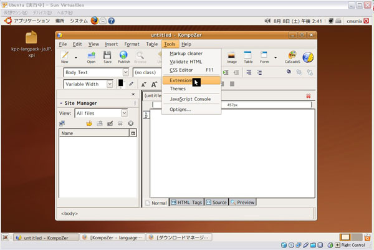The width and height of the screenshot is (374, 250).
Task: Click the black text color swatch
Action: coord(120,83)
